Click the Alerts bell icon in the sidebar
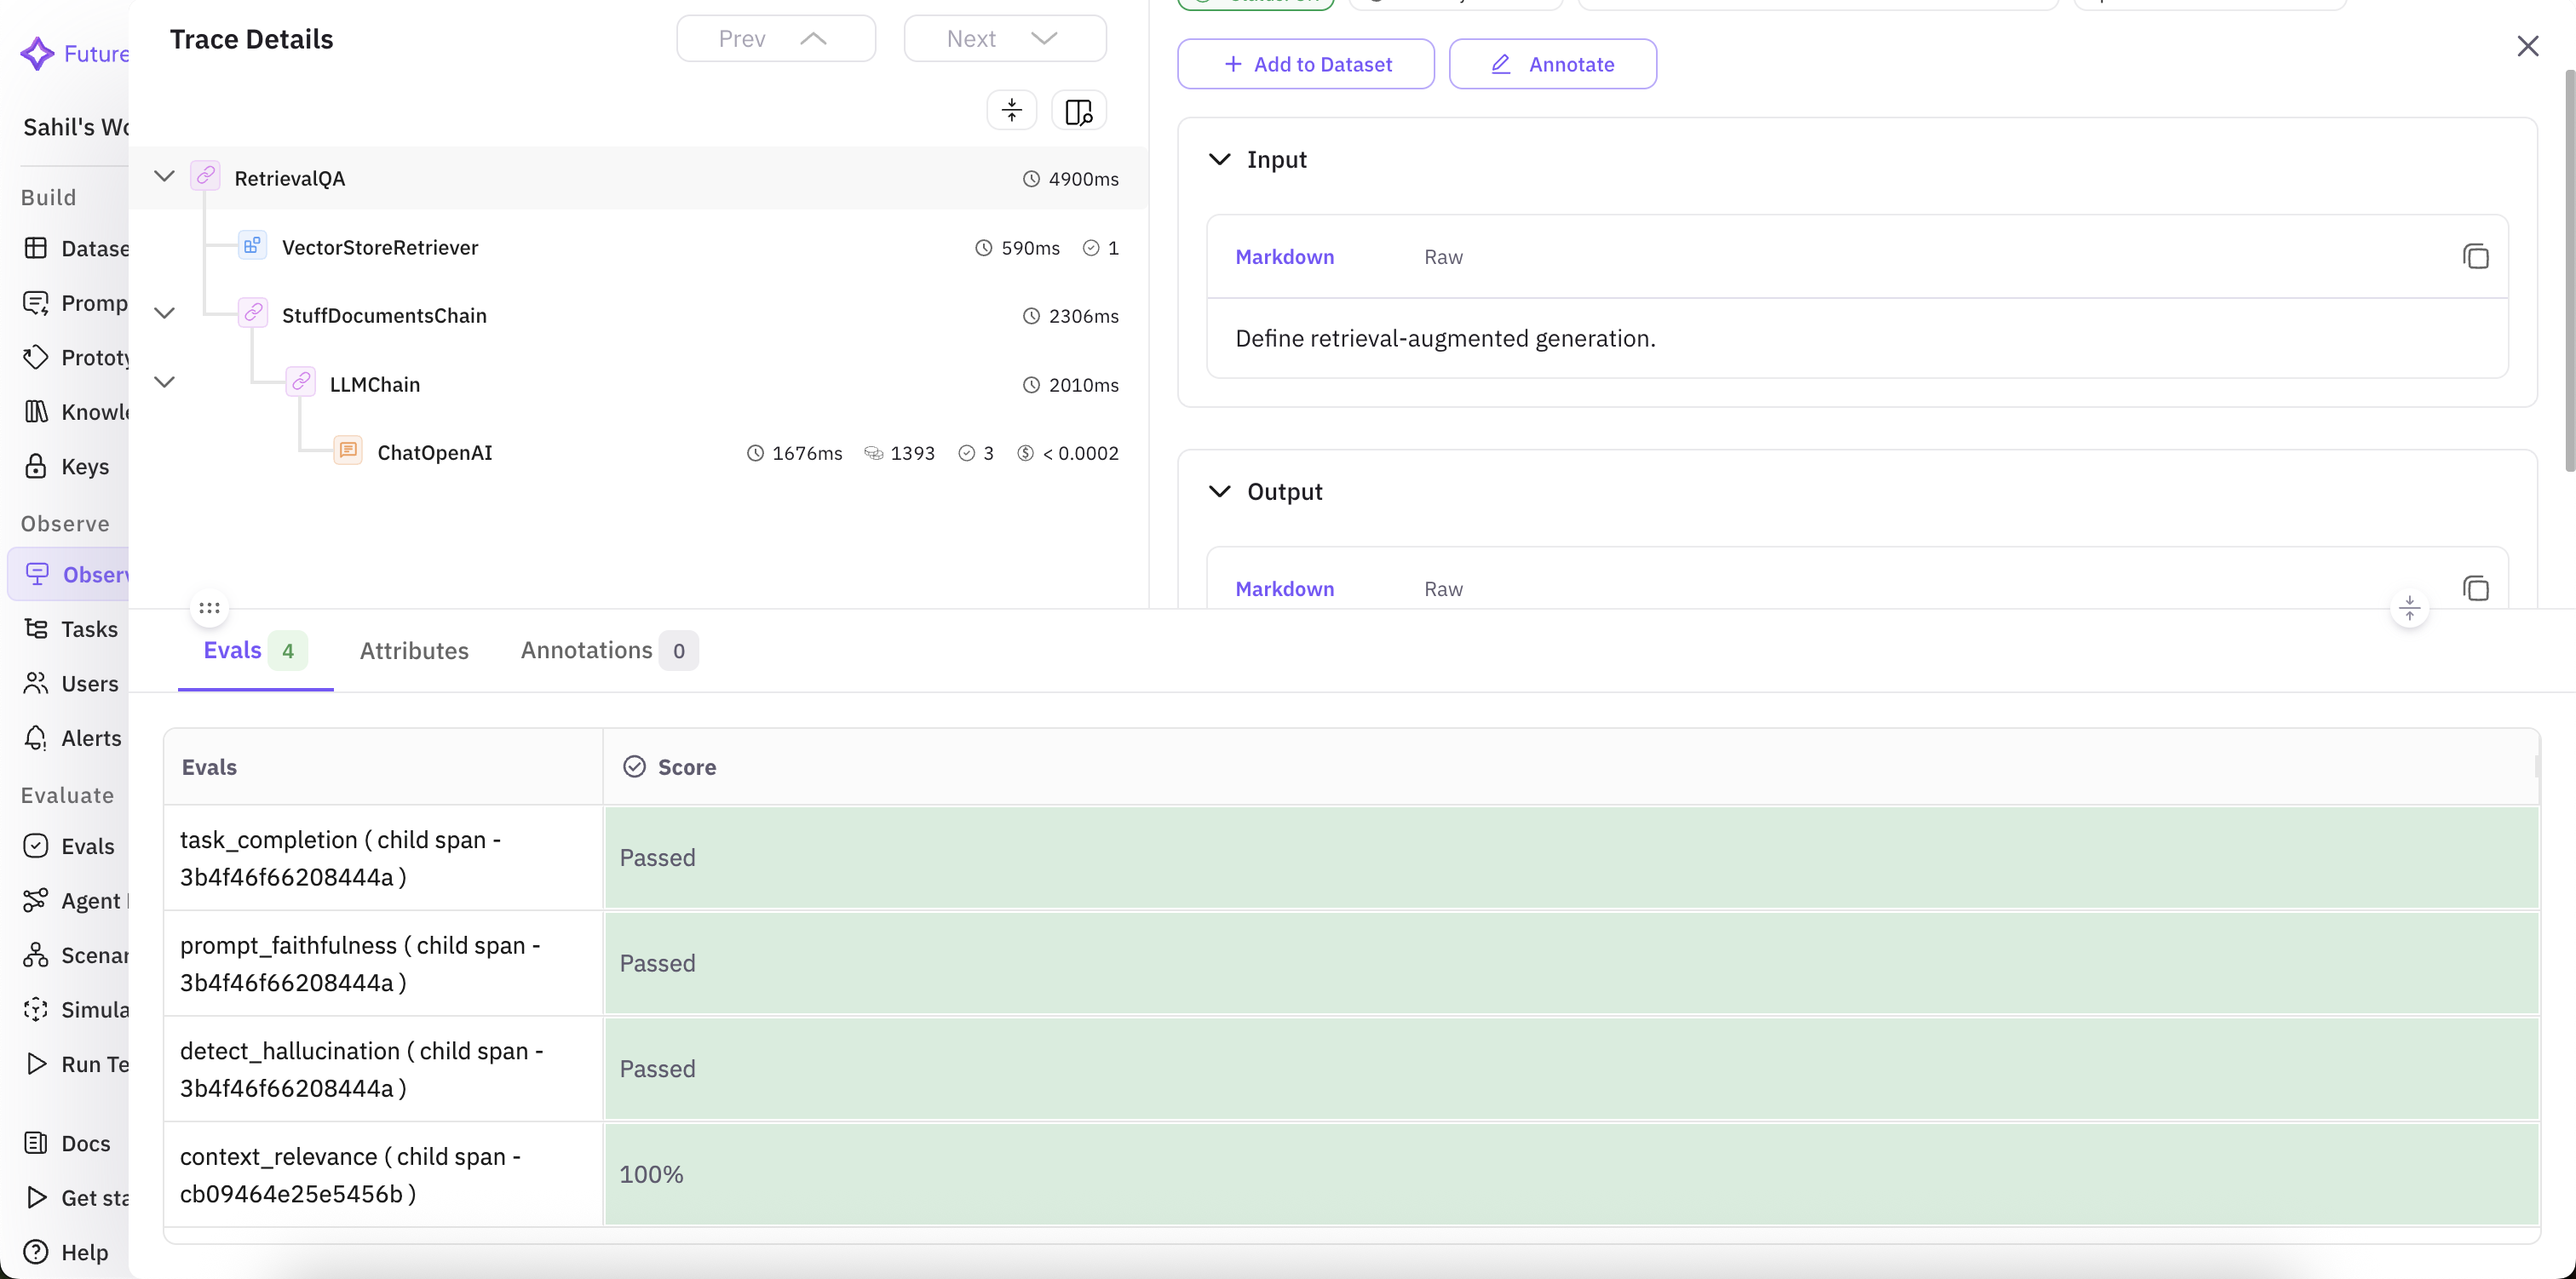This screenshot has height=1279, width=2576. [36, 738]
